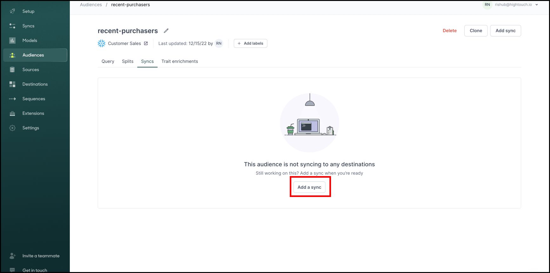
Task: Click the Setup rocket icon in sidebar
Action: pyautogui.click(x=12, y=11)
